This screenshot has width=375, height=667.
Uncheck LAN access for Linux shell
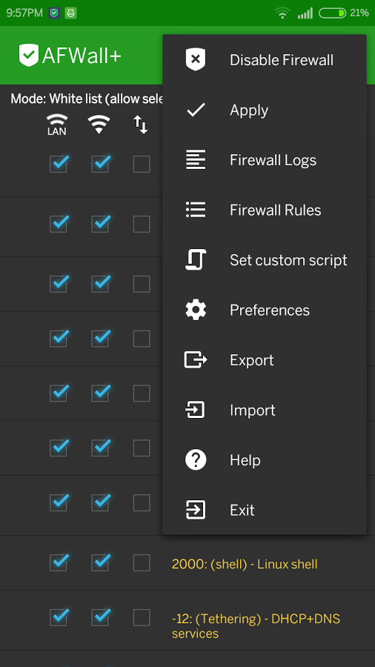(59, 563)
